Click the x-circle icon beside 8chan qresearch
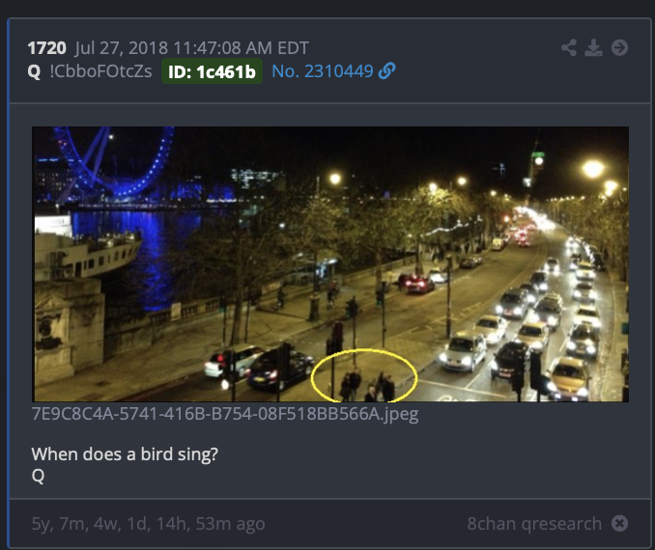 619,523
